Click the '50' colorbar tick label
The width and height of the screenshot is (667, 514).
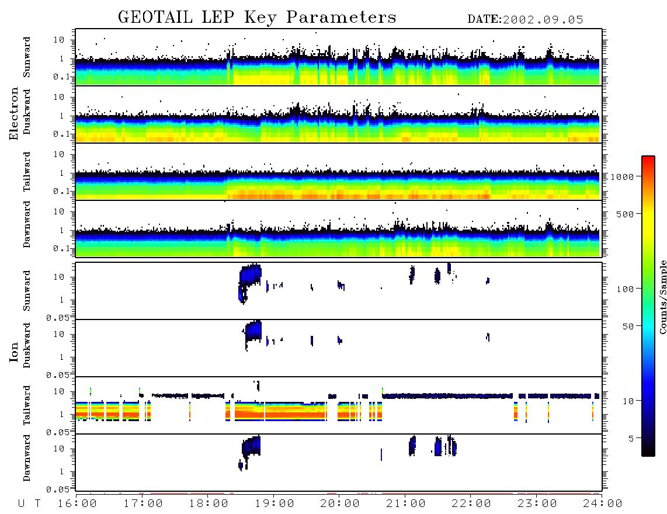point(628,327)
